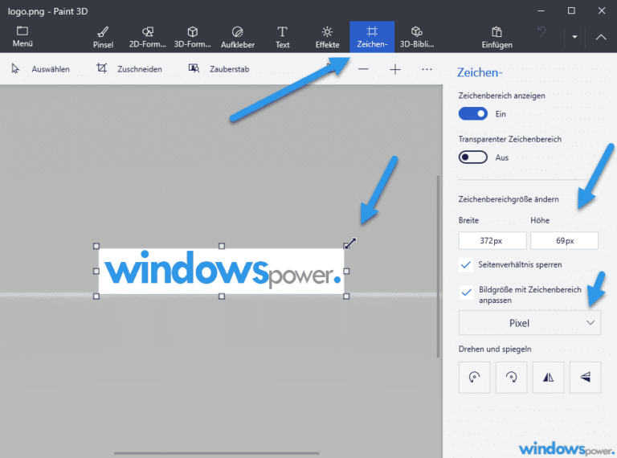Uncheck Seitenverhältnis sperren checkbox

(x=466, y=265)
